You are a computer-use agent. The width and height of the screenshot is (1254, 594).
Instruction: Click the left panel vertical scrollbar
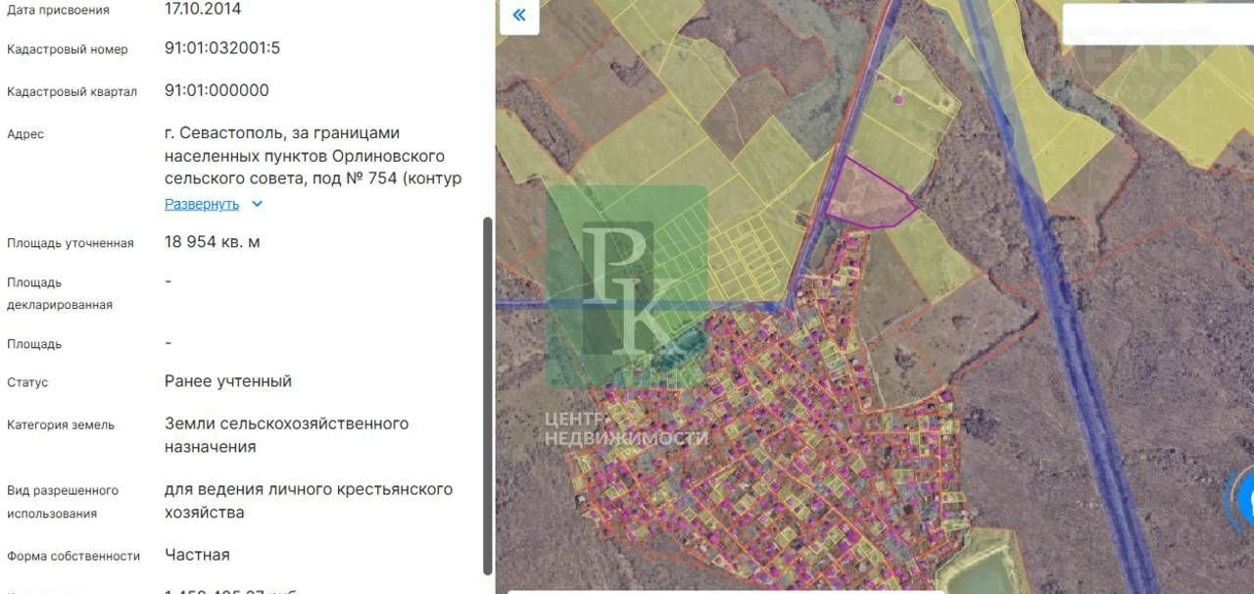[488, 392]
